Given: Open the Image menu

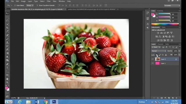Looking at the screenshot, I should tap(23, 1).
